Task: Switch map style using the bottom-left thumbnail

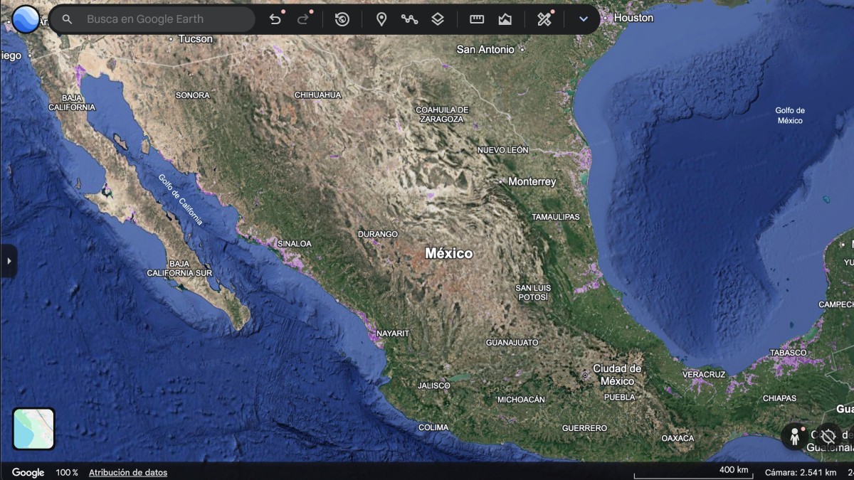Action: (x=33, y=429)
